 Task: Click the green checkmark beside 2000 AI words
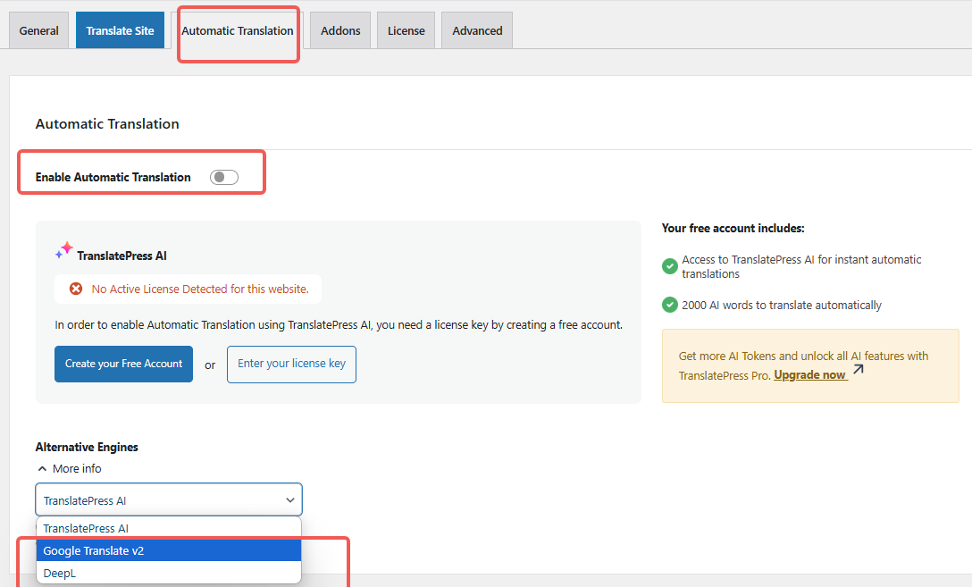(669, 305)
